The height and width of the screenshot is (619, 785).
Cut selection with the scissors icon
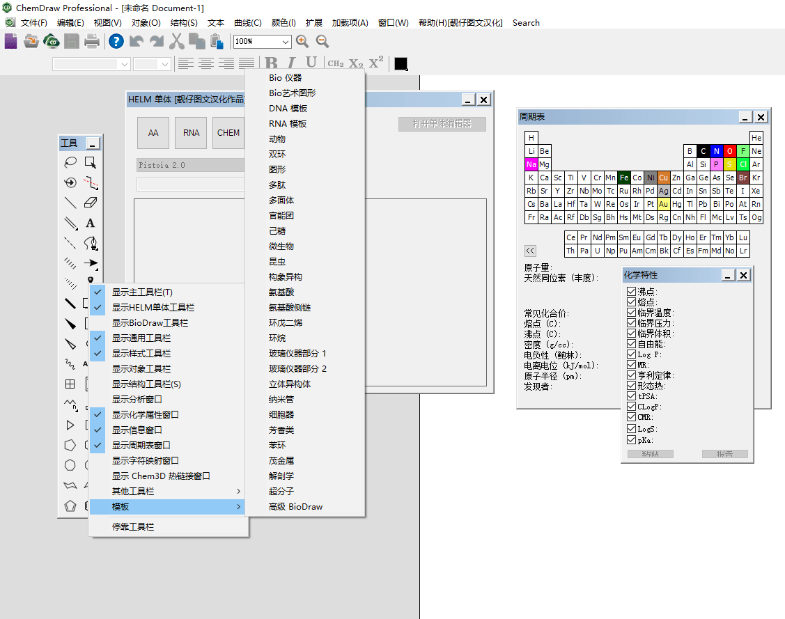coord(176,41)
